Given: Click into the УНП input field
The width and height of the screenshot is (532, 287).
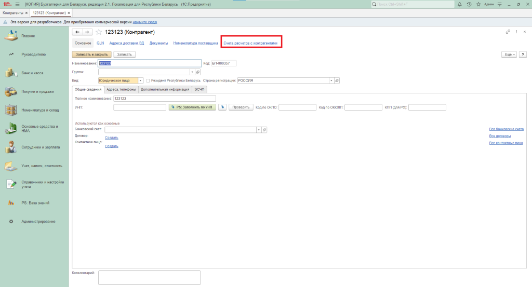Looking at the screenshot, I should (x=139, y=107).
